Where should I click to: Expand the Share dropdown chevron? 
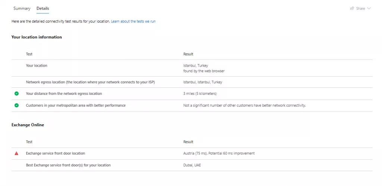click(369, 9)
